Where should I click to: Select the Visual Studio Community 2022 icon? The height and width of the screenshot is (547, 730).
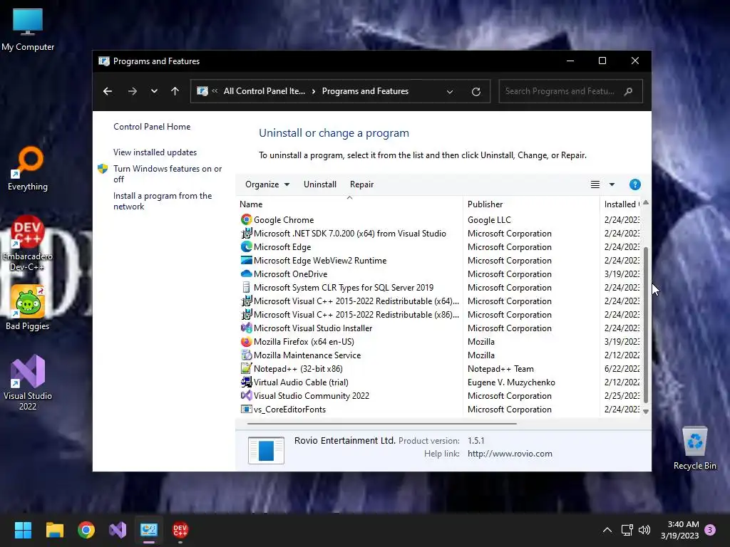(246, 395)
